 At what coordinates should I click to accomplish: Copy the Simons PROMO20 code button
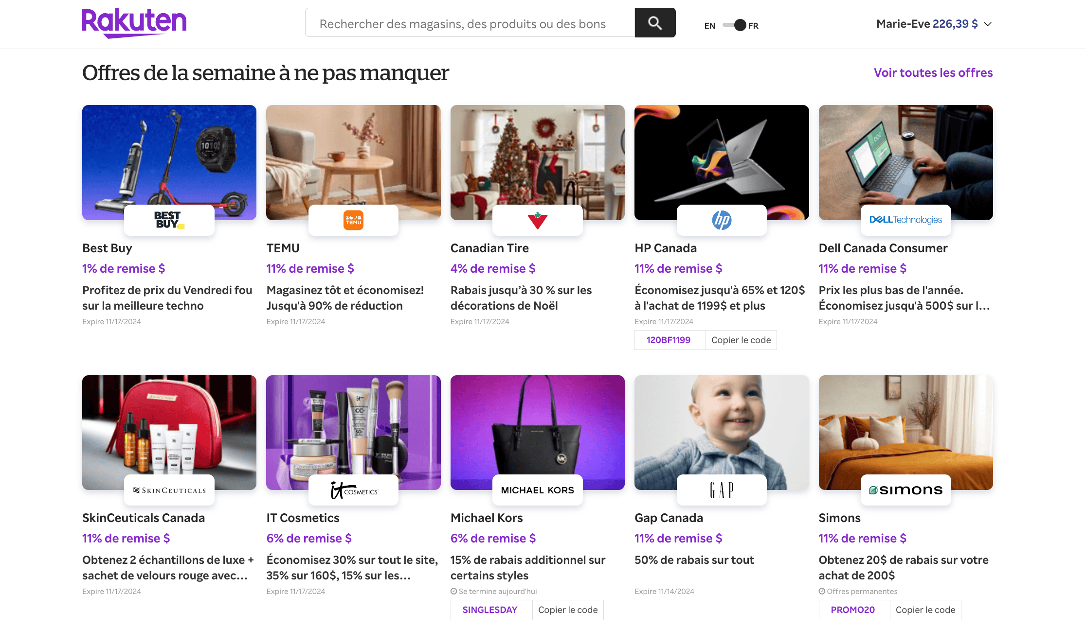[925, 610]
